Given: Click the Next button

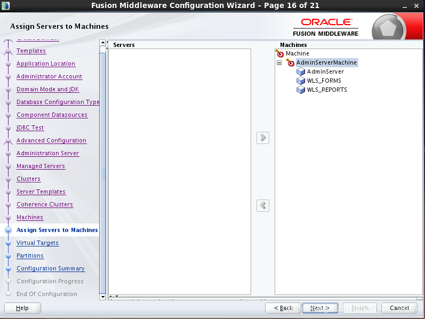Looking at the screenshot, I should pos(320,308).
